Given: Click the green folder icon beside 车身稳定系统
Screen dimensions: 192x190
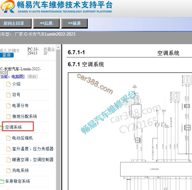Looking at the screenshot, I should point(2,181).
